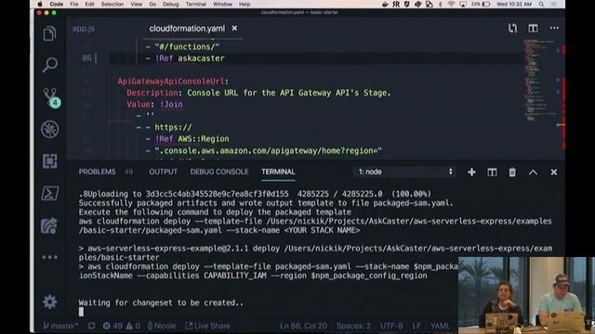Open the Debug menu
This screenshot has height=334, width=595.
coord(170,4)
